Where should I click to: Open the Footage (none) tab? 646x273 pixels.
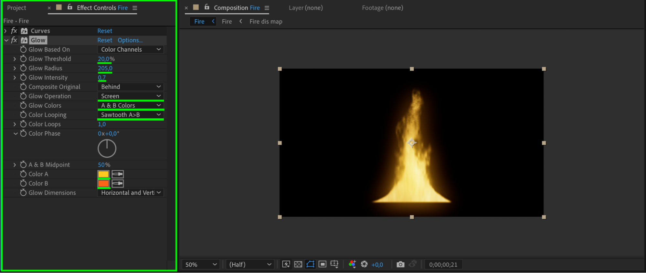pos(382,8)
